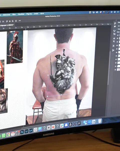
Task: Open Calendar from the Dock
Action: click(x=13, y=134)
